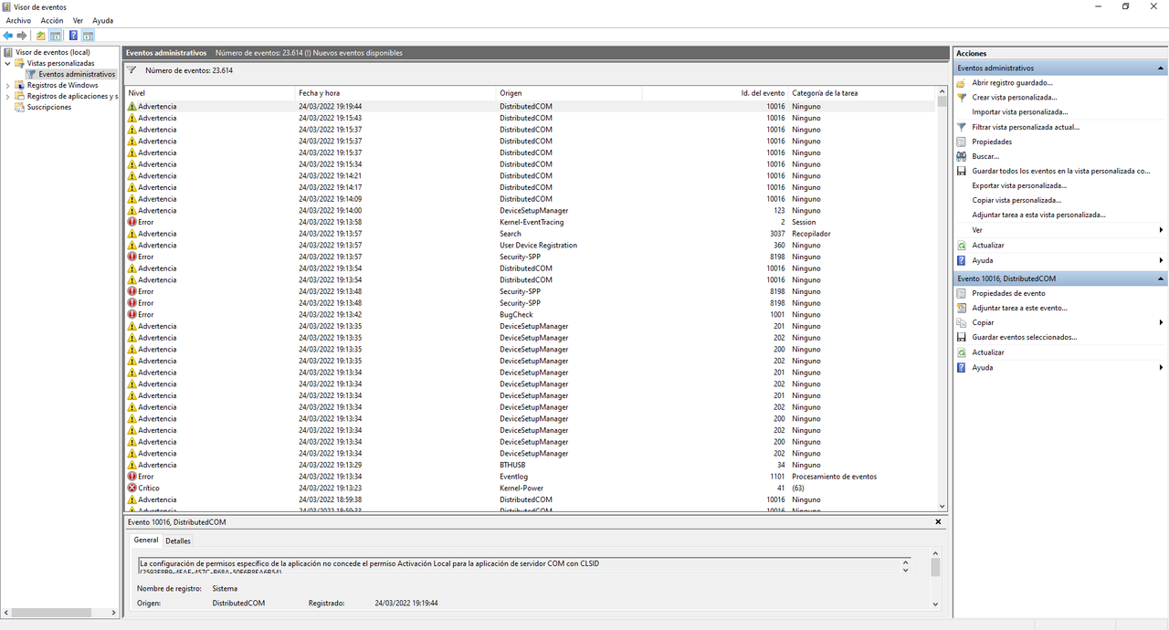Open the Copiar submenu arrow
1169x630 pixels.
[x=1161, y=322]
